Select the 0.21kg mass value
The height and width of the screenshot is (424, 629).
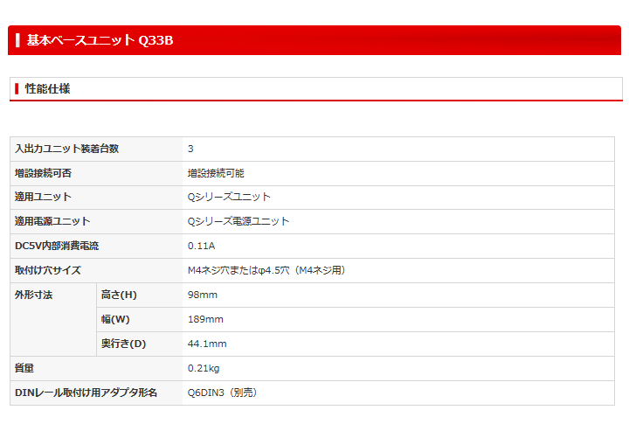[204, 369]
